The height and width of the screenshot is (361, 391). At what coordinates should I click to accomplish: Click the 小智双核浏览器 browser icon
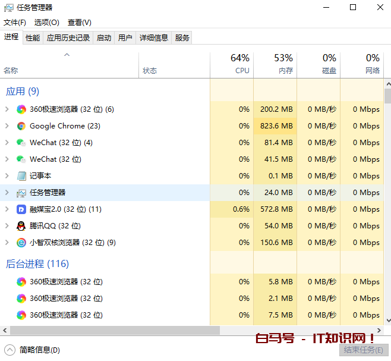[21, 243]
